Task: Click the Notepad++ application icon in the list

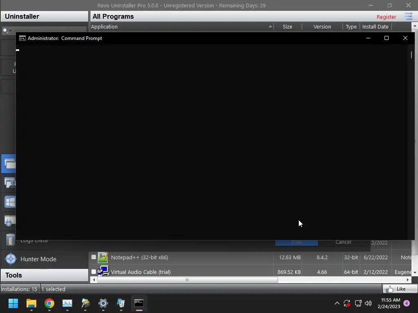Action: click(102, 258)
